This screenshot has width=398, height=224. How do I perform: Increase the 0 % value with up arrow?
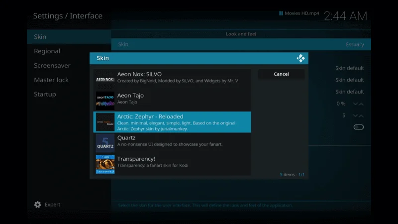[x=361, y=104]
